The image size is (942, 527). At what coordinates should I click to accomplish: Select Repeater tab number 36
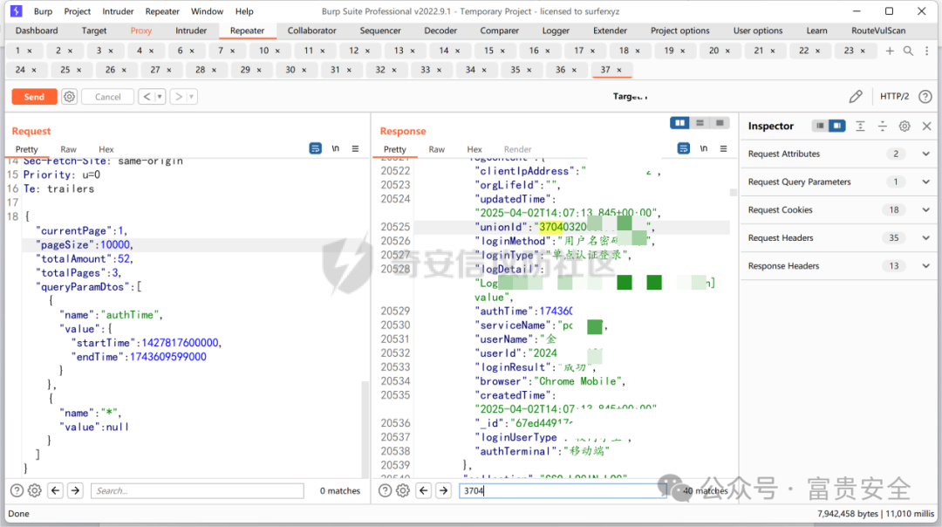pos(560,70)
